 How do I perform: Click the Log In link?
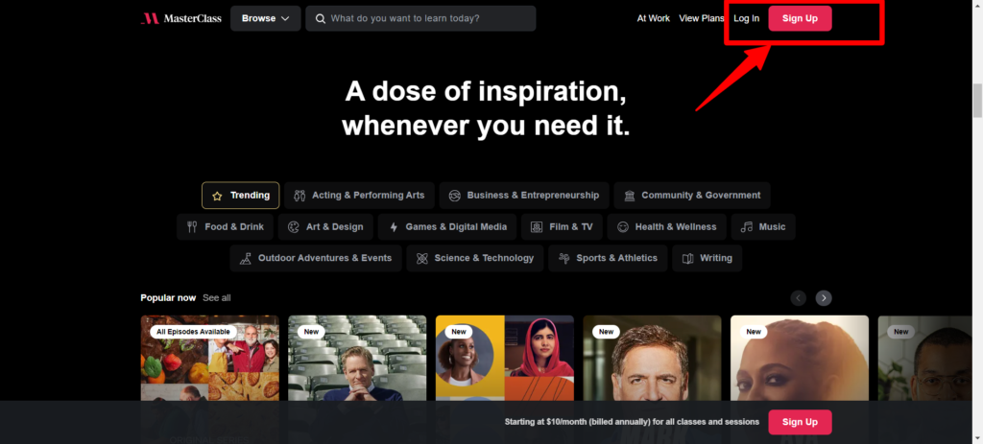[x=746, y=19]
